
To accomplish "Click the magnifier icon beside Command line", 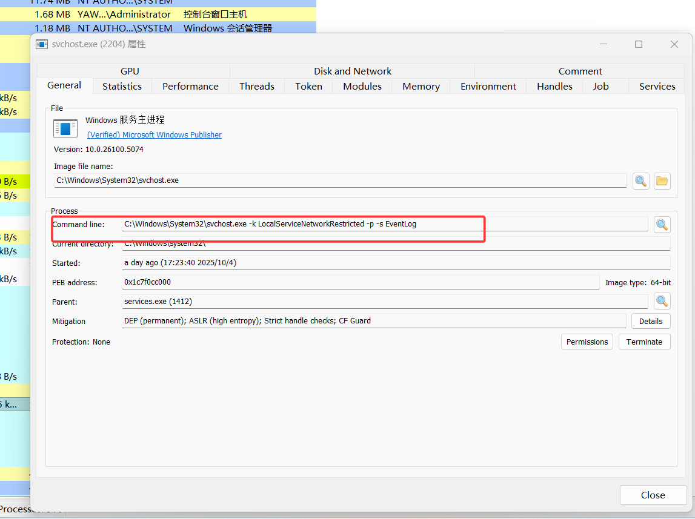I will [662, 225].
